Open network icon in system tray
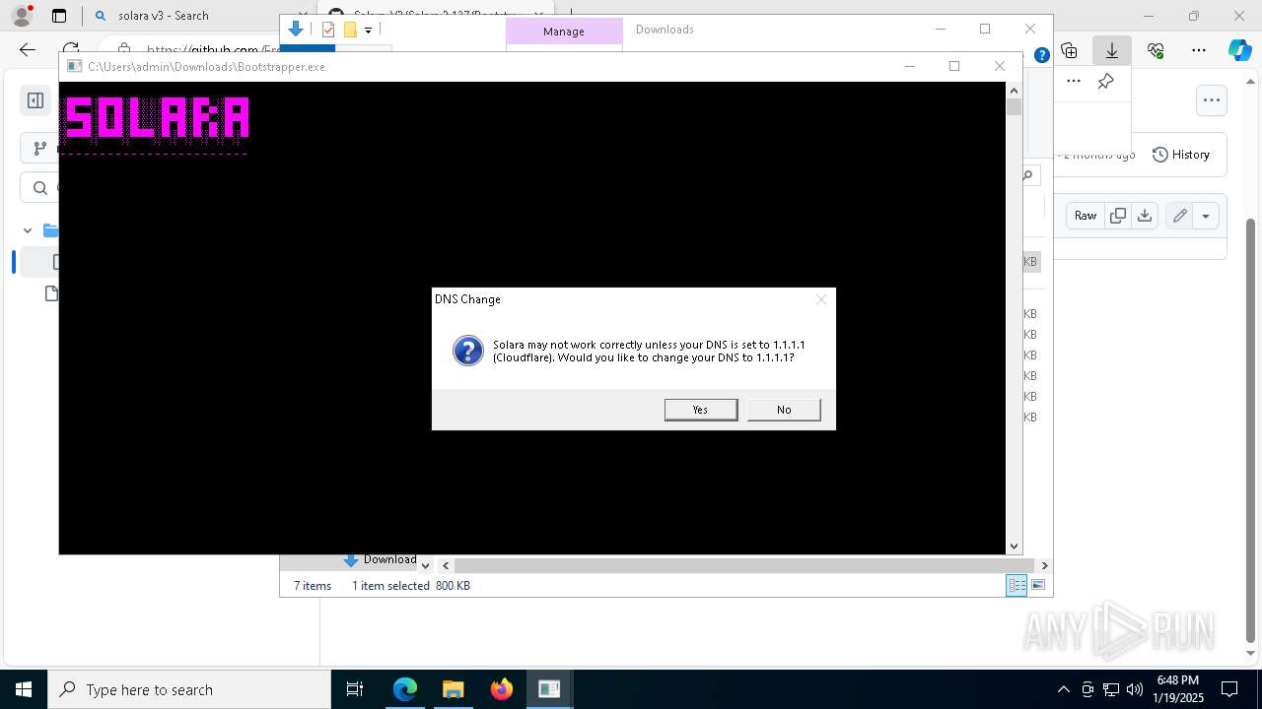Screen dimensions: 1262x709 pos(1111,689)
